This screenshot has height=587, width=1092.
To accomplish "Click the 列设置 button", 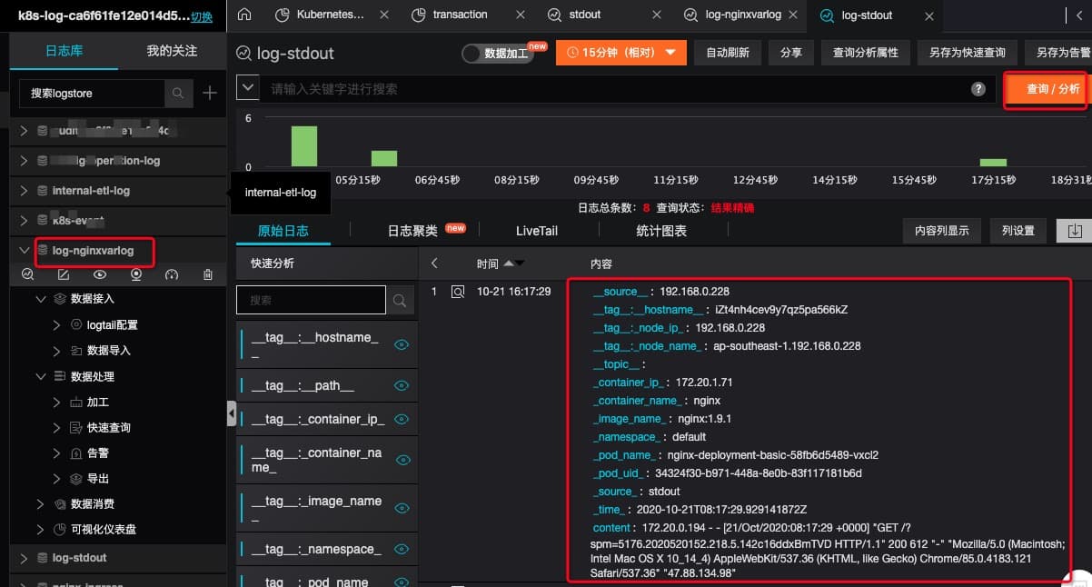I will click(x=1018, y=231).
